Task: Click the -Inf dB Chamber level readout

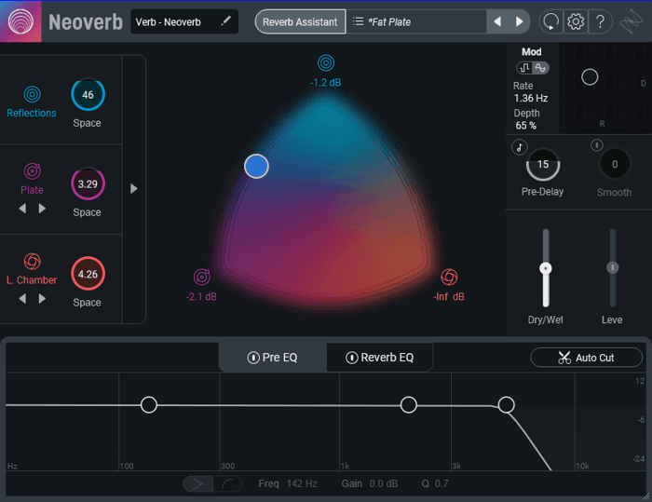Action: click(x=449, y=296)
